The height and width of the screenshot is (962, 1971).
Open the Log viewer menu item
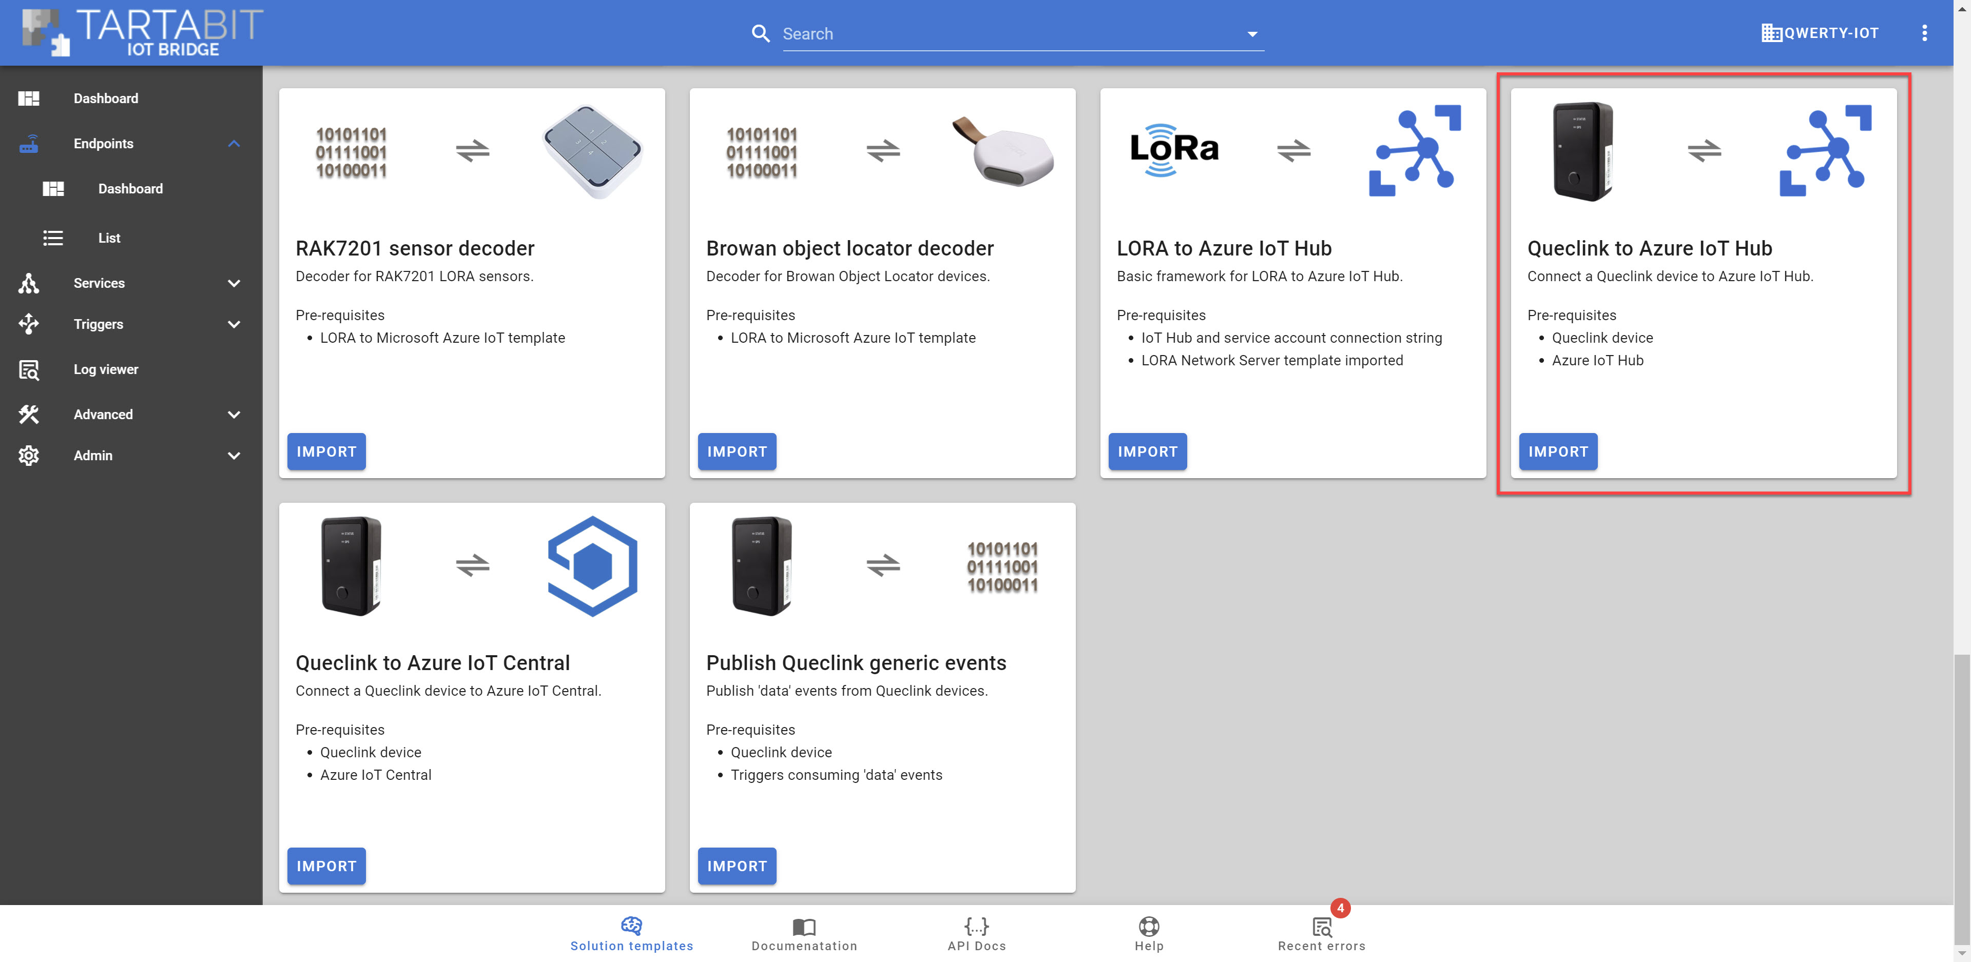pos(131,369)
